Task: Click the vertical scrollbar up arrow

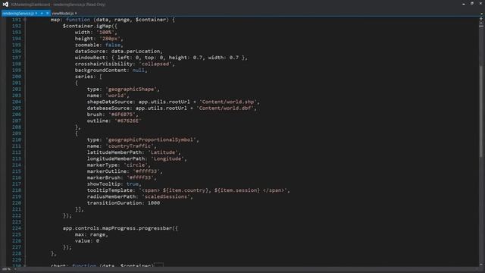Action: pos(481,23)
